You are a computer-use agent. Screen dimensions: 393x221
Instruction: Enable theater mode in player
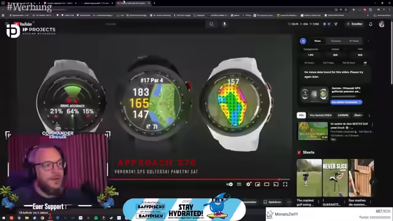(267, 184)
